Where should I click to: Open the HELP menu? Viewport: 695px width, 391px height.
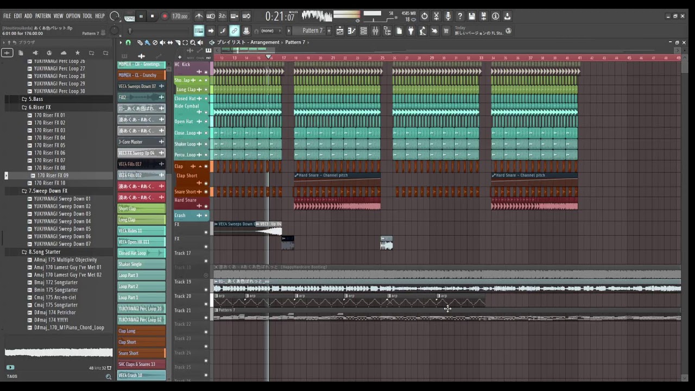100,16
